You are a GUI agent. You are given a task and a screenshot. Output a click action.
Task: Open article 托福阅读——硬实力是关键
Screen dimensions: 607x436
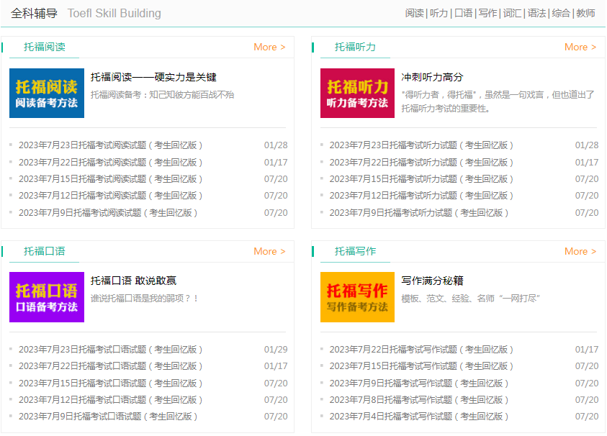pos(153,78)
